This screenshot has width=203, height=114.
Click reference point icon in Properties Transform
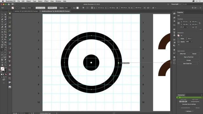point(179,23)
